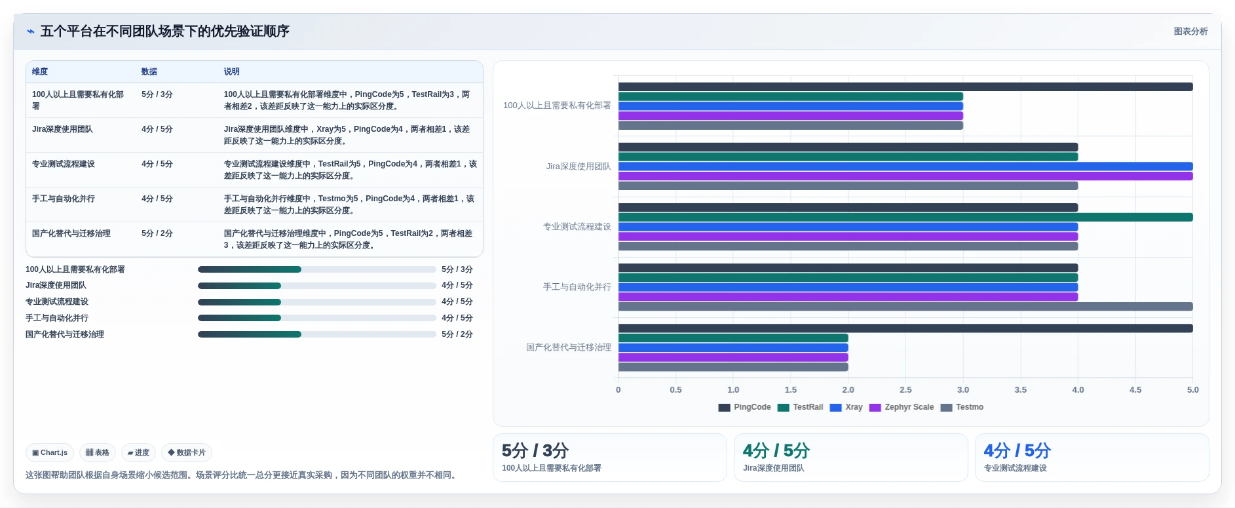Screen dimensions: 1235x508
Task: Select the Chart.js tag chip
Action: point(50,452)
